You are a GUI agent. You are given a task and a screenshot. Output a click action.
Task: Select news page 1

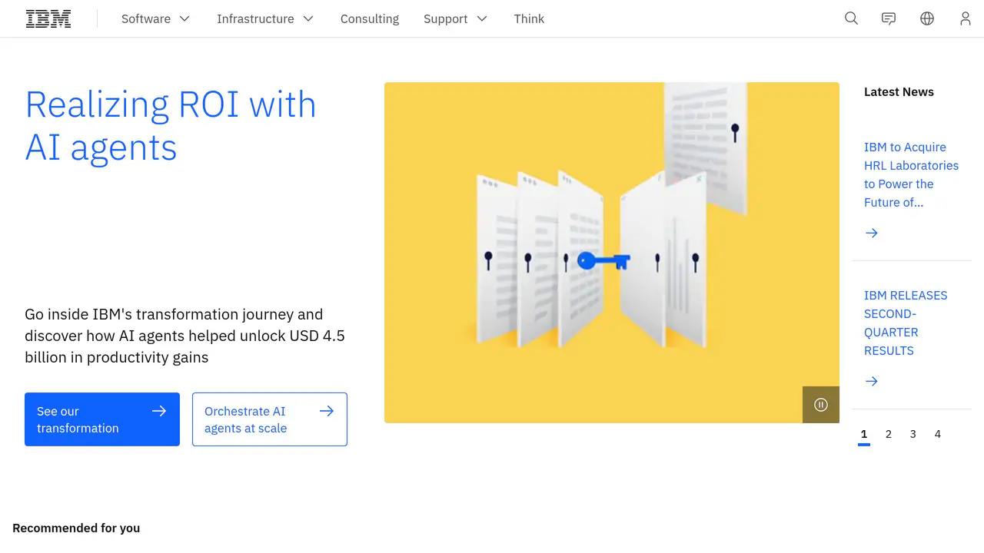click(x=864, y=434)
